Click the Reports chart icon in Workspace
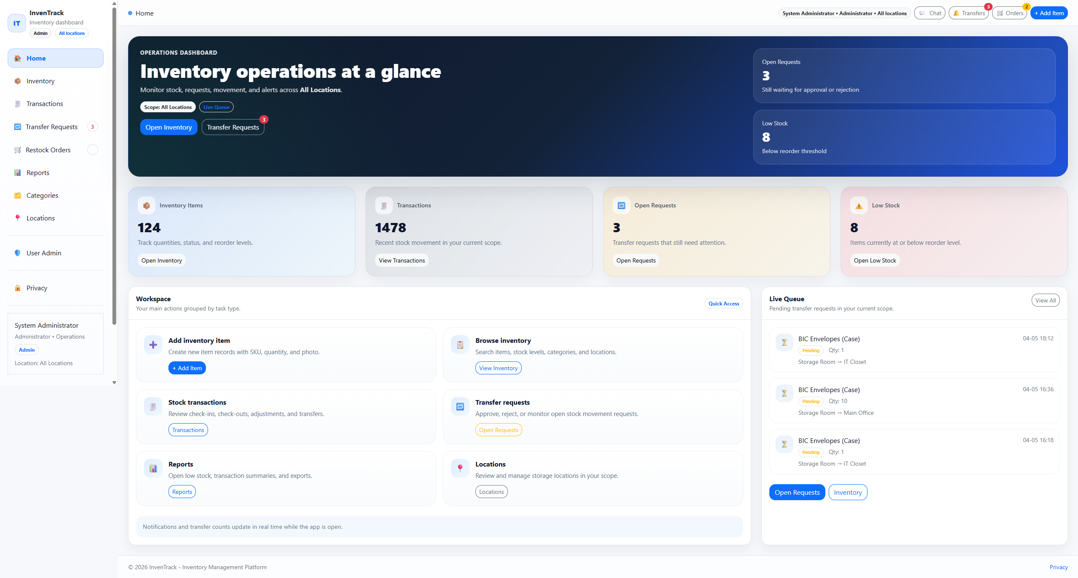This screenshot has height=578, width=1078. pos(153,468)
